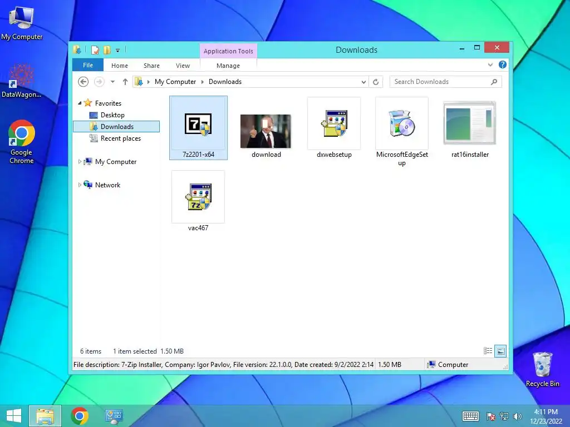Click the volume speaker tray icon
Viewport: 570px width, 427px height.
[517, 416]
